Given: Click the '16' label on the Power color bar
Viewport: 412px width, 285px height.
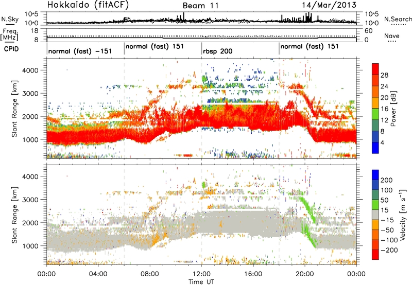Looking at the screenshot, I should point(384,109).
